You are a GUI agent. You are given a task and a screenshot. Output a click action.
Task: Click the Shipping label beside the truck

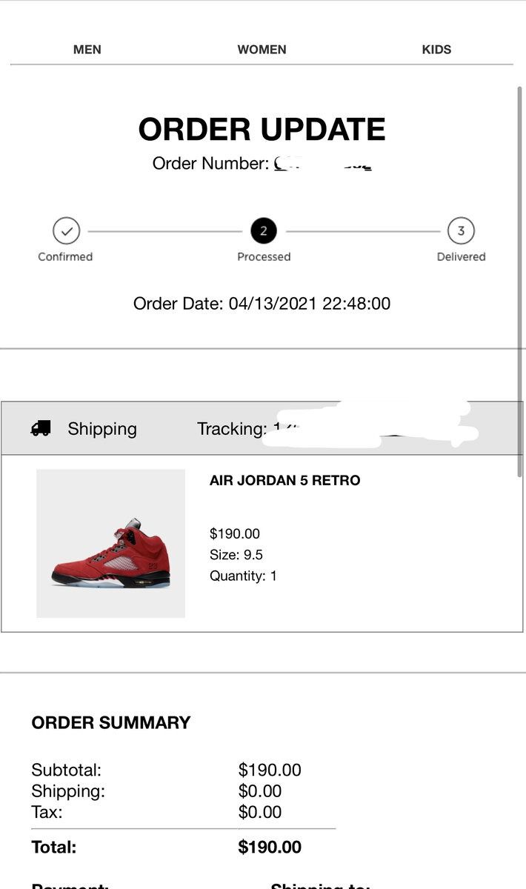tap(102, 429)
